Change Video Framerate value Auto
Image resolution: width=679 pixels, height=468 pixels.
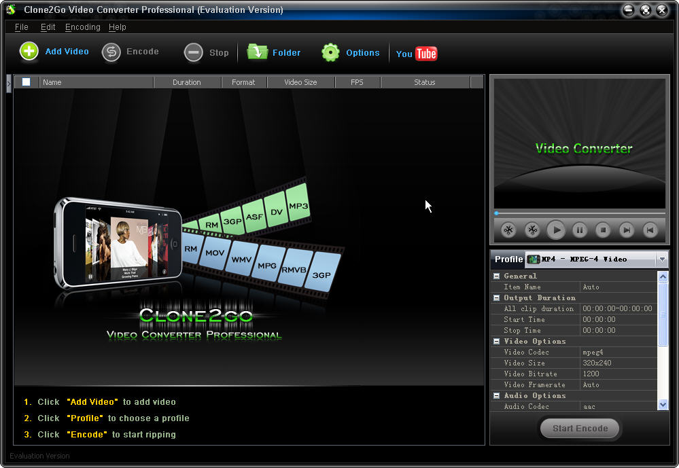click(x=619, y=385)
